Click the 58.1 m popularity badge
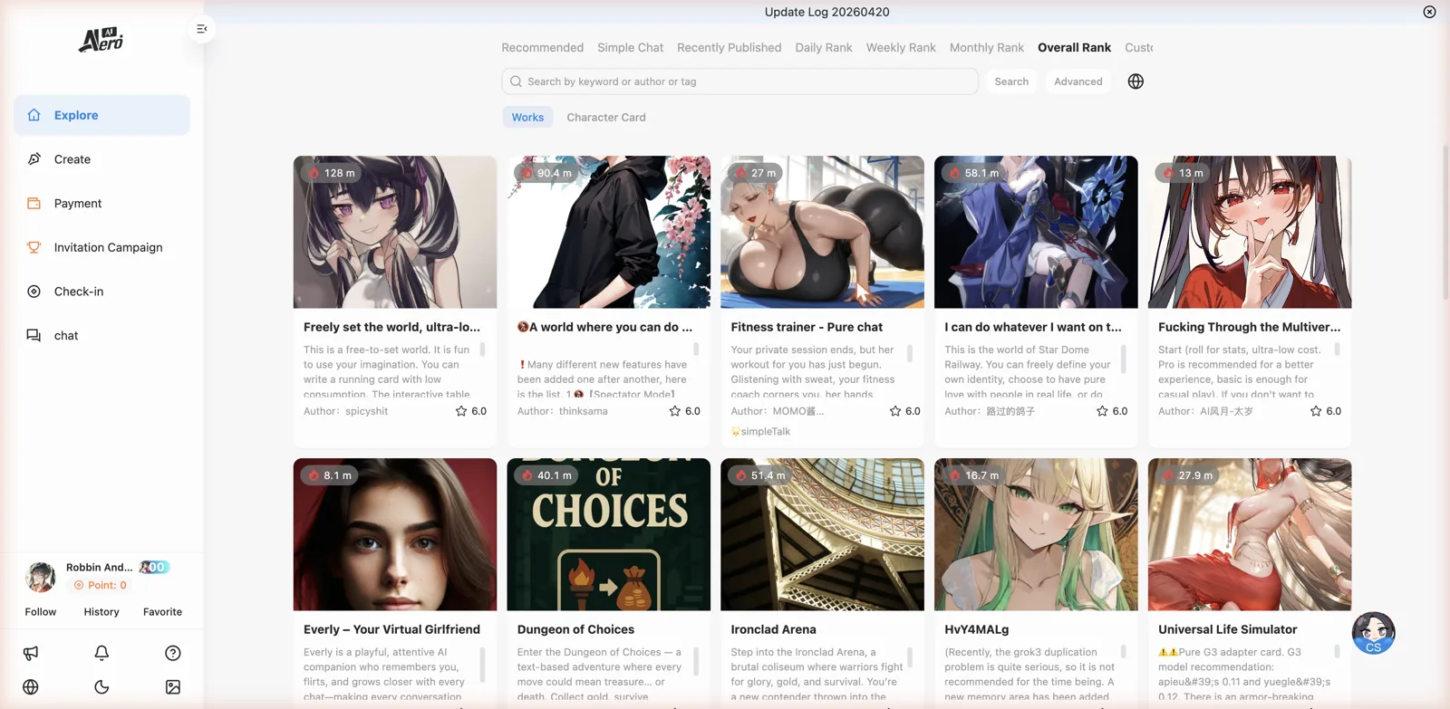This screenshot has height=709, width=1450. (x=973, y=173)
